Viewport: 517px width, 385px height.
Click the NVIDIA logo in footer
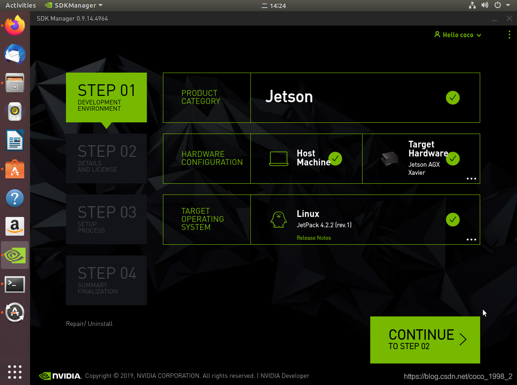click(60, 376)
